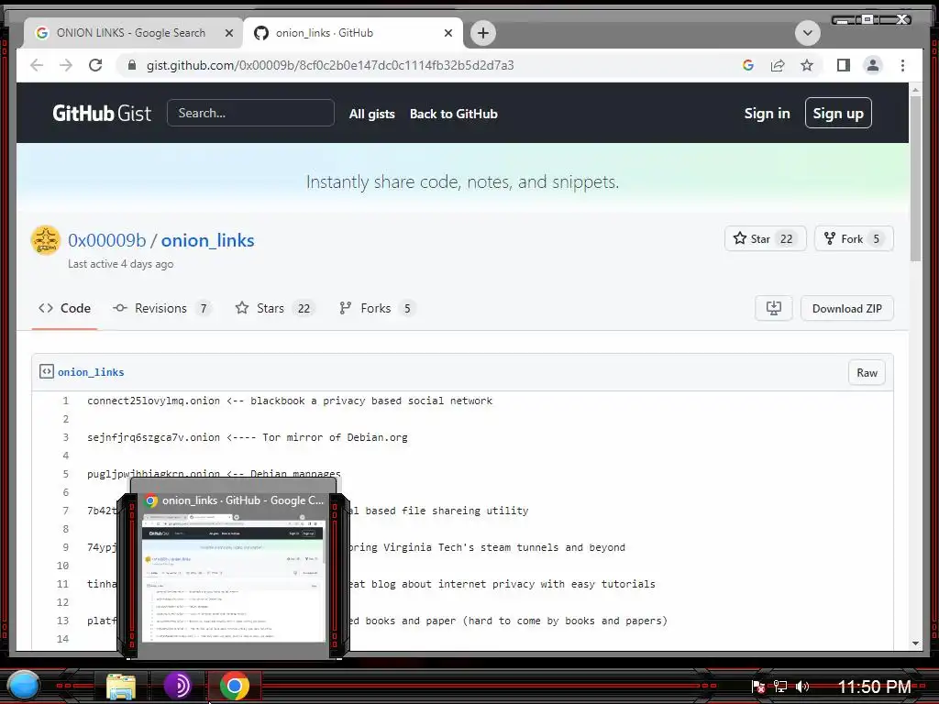Click the address bar URL
The image size is (939, 704).
pos(330,65)
